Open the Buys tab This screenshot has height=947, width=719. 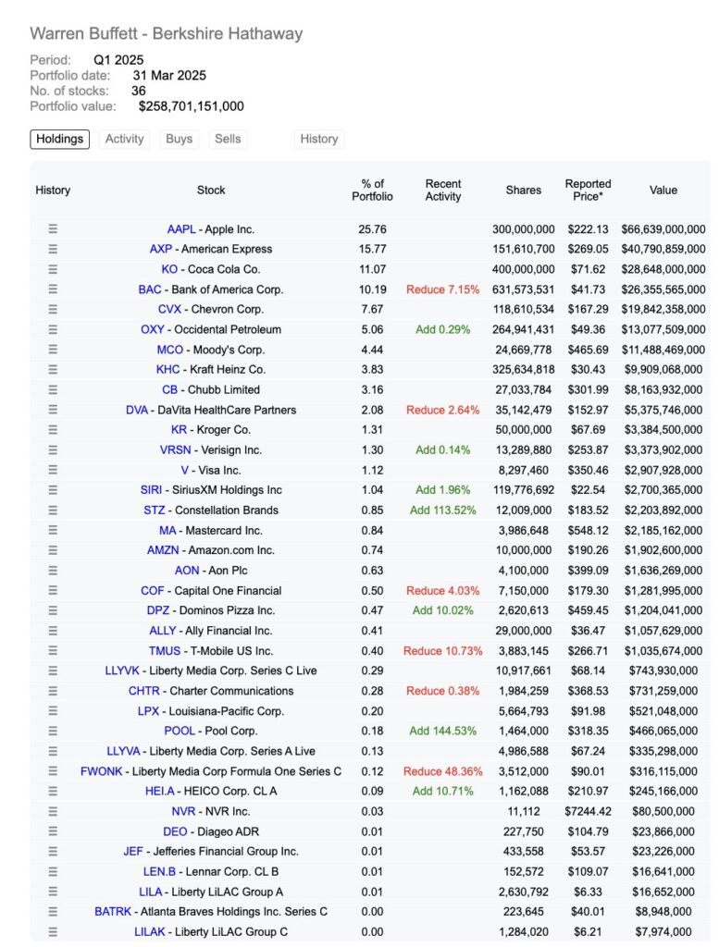[x=179, y=139]
